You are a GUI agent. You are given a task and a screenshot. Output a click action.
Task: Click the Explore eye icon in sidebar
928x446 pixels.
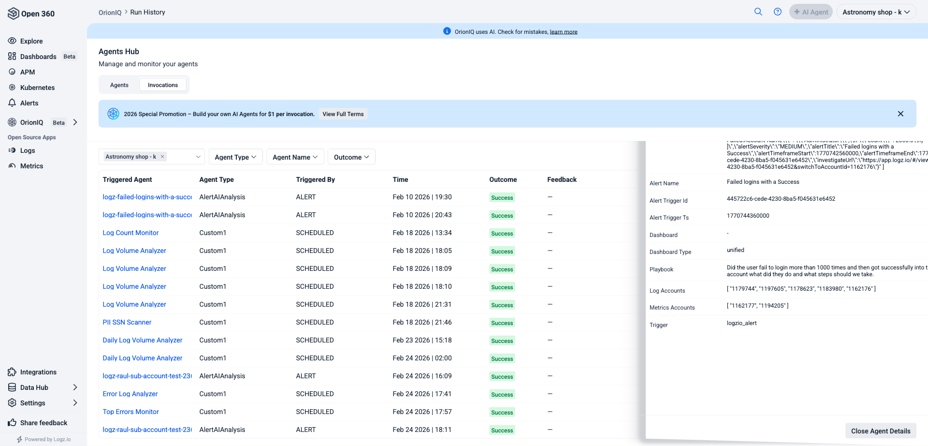click(12, 41)
